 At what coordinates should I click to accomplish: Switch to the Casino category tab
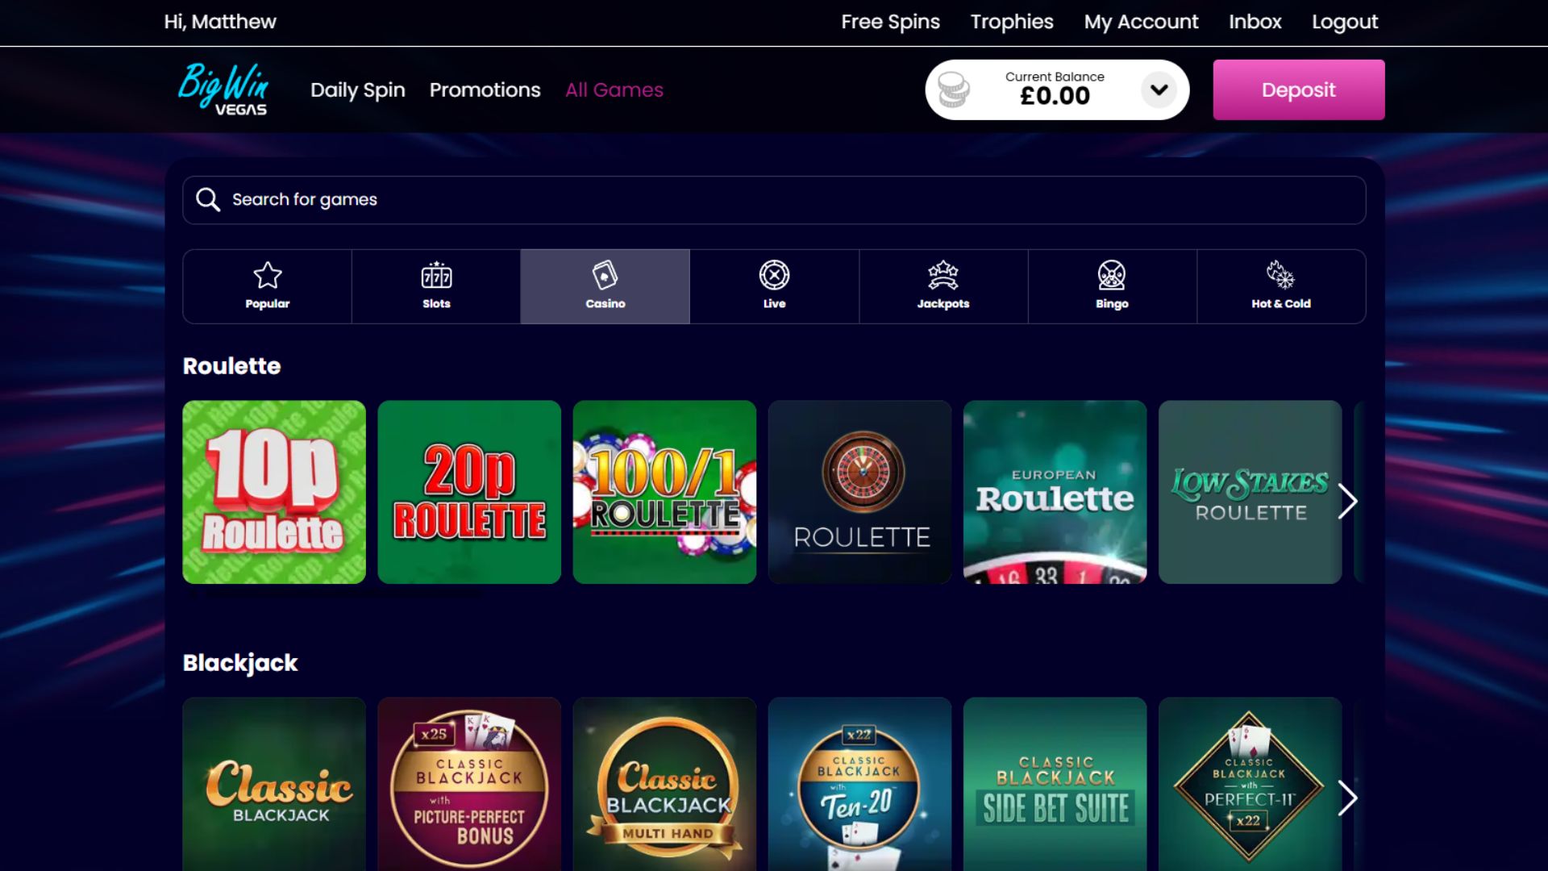(605, 286)
